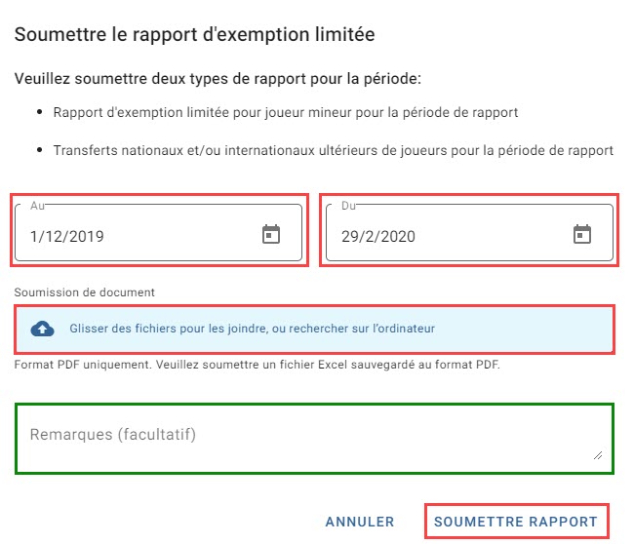Open the calendar picker in the Au field

[x=271, y=234]
